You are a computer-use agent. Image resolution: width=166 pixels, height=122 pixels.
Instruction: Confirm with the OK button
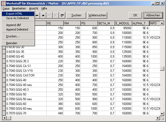coord(135,15)
